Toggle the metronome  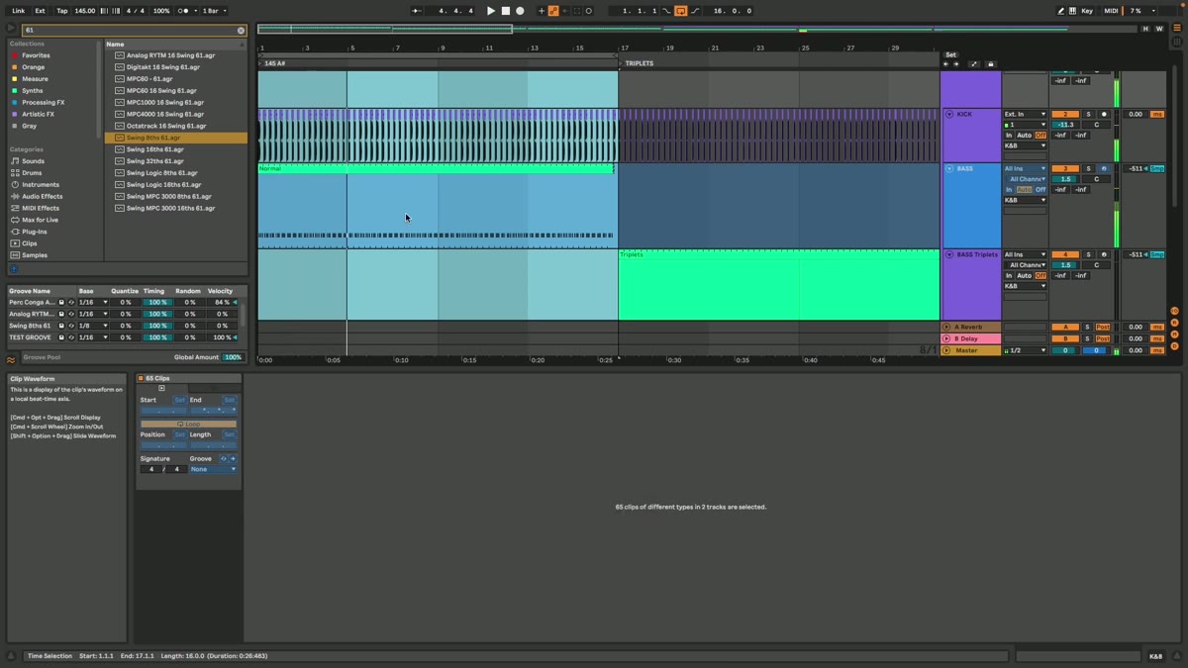pyautogui.click(x=184, y=11)
